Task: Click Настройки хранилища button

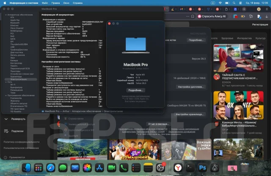Action: coord(190,114)
